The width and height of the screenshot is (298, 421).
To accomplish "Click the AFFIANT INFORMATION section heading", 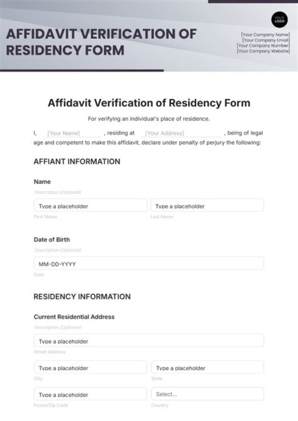I will (77, 162).
